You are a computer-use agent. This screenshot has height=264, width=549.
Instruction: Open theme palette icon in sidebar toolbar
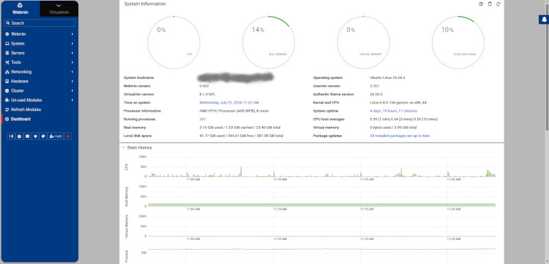[43, 136]
